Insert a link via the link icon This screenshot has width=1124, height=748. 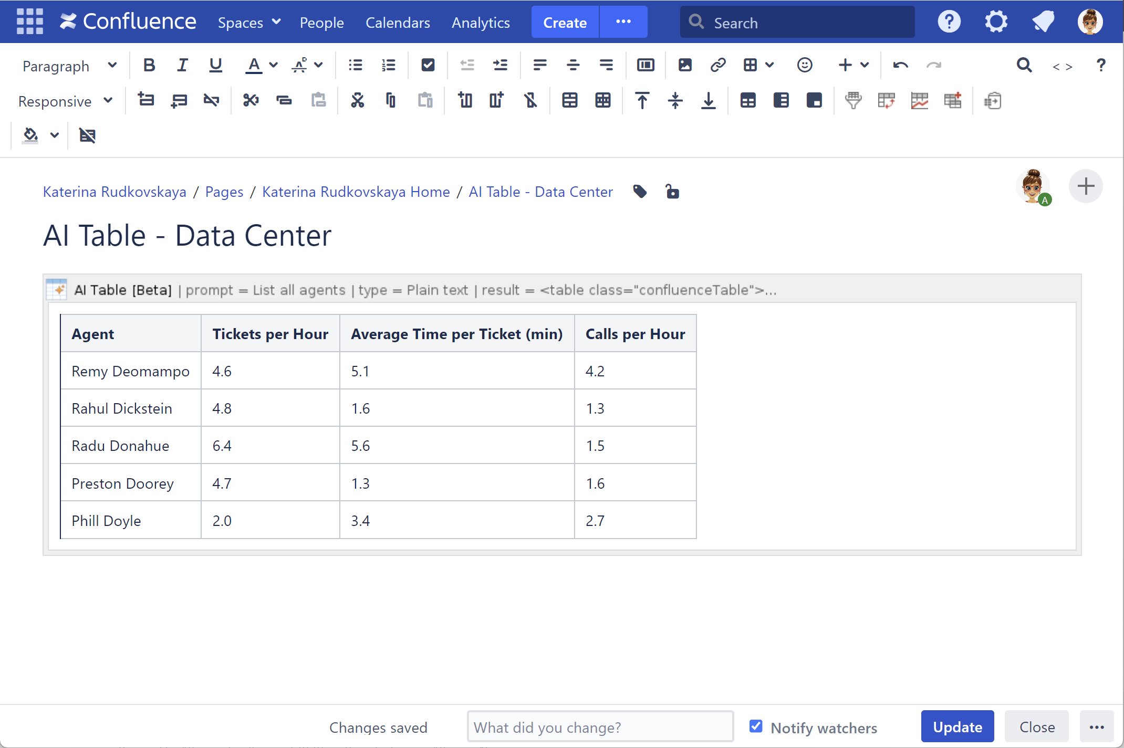tap(717, 65)
